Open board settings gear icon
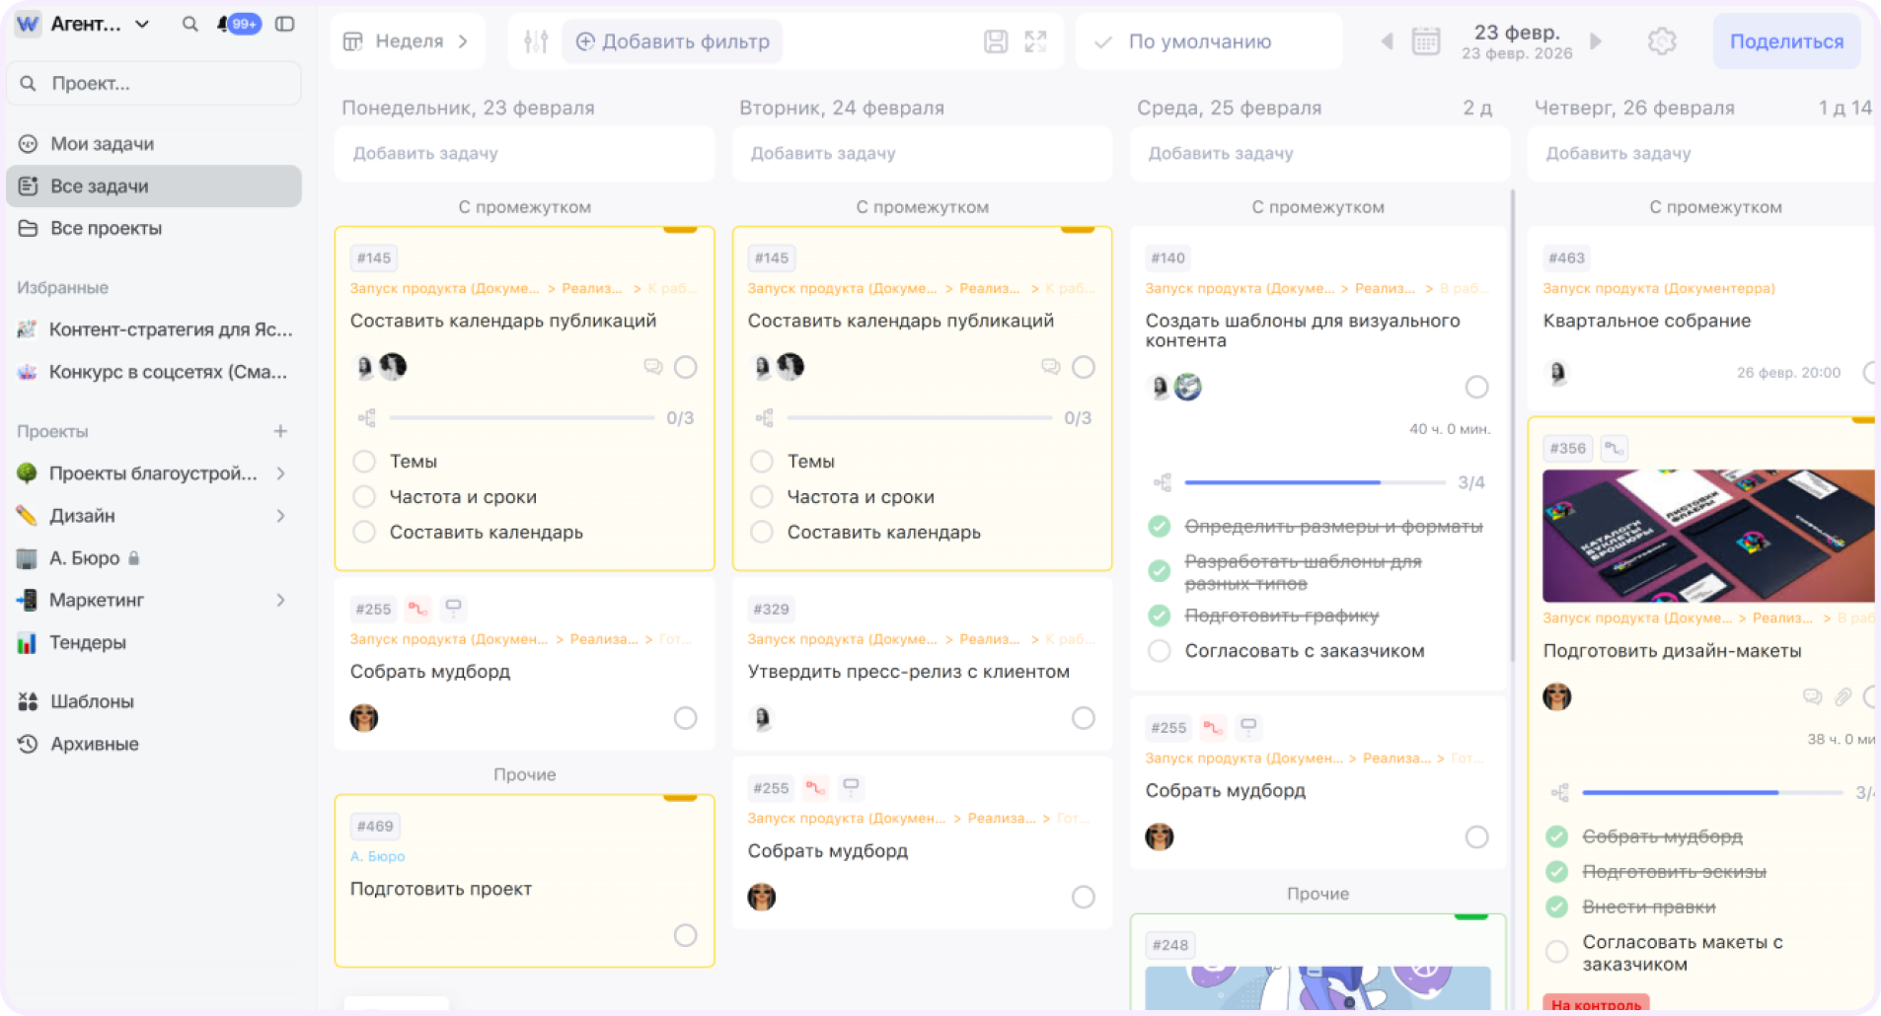 pos(1662,41)
